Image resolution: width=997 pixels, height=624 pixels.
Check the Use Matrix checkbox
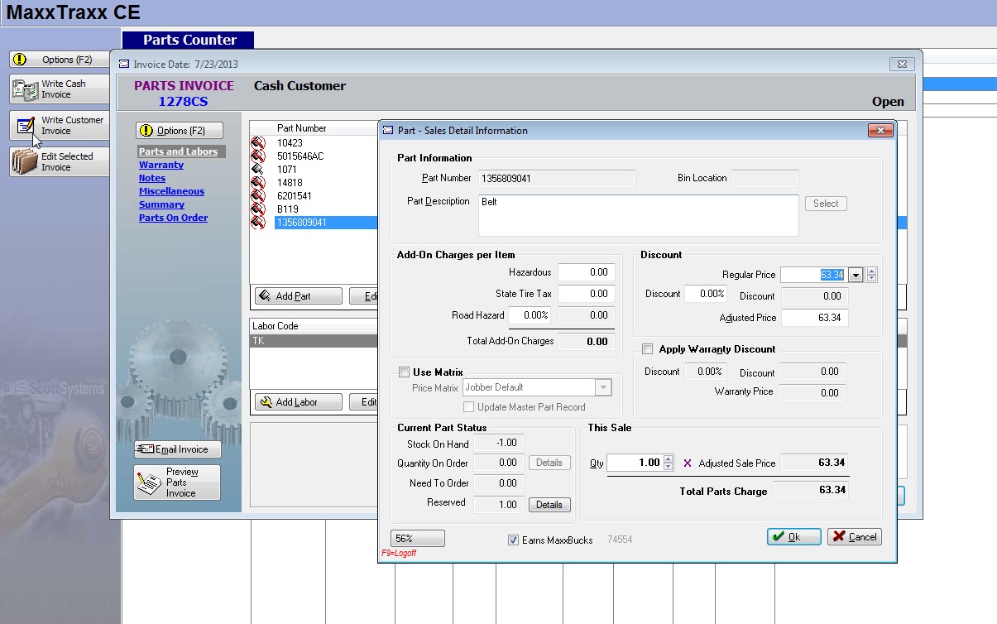[x=405, y=372]
